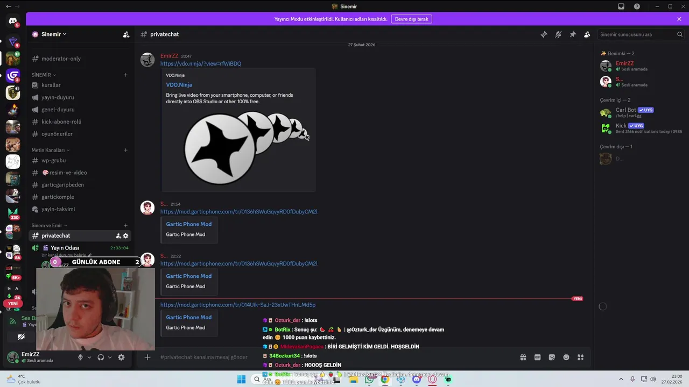This screenshot has width=689, height=387.
Task: Click the Sinemir server search field
Action: pos(641,34)
